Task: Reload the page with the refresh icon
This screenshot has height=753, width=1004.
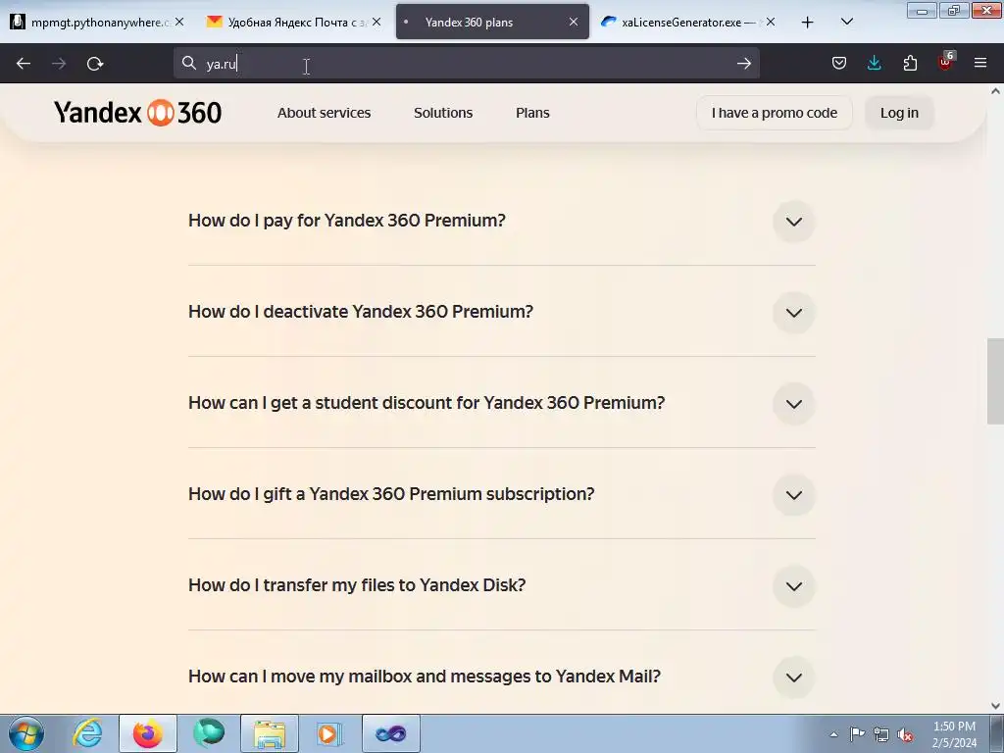Action: (x=95, y=64)
